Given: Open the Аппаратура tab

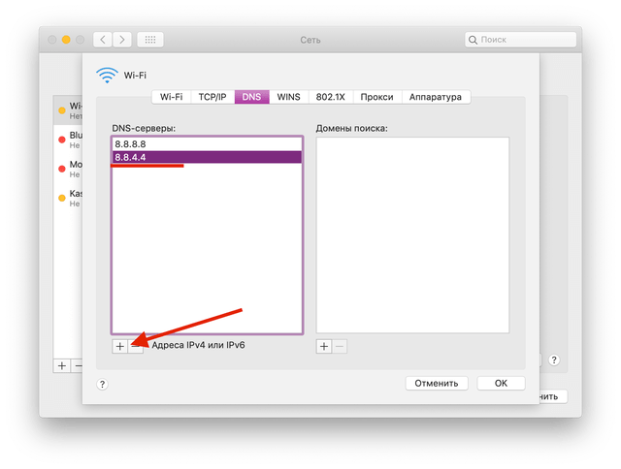Looking at the screenshot, I should [436, 97].
